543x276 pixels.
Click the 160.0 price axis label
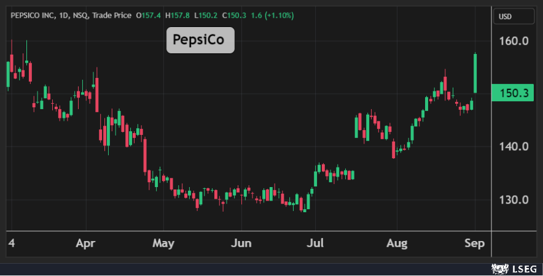click(x=514, y=42)
